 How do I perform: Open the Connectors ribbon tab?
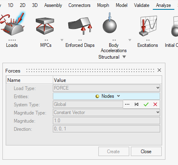click(x=79, y=5)
